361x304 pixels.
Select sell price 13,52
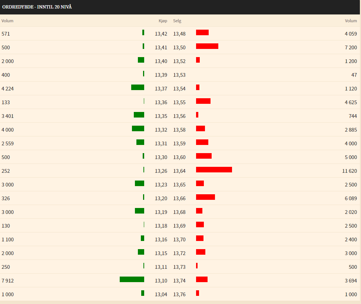[179, 61]
